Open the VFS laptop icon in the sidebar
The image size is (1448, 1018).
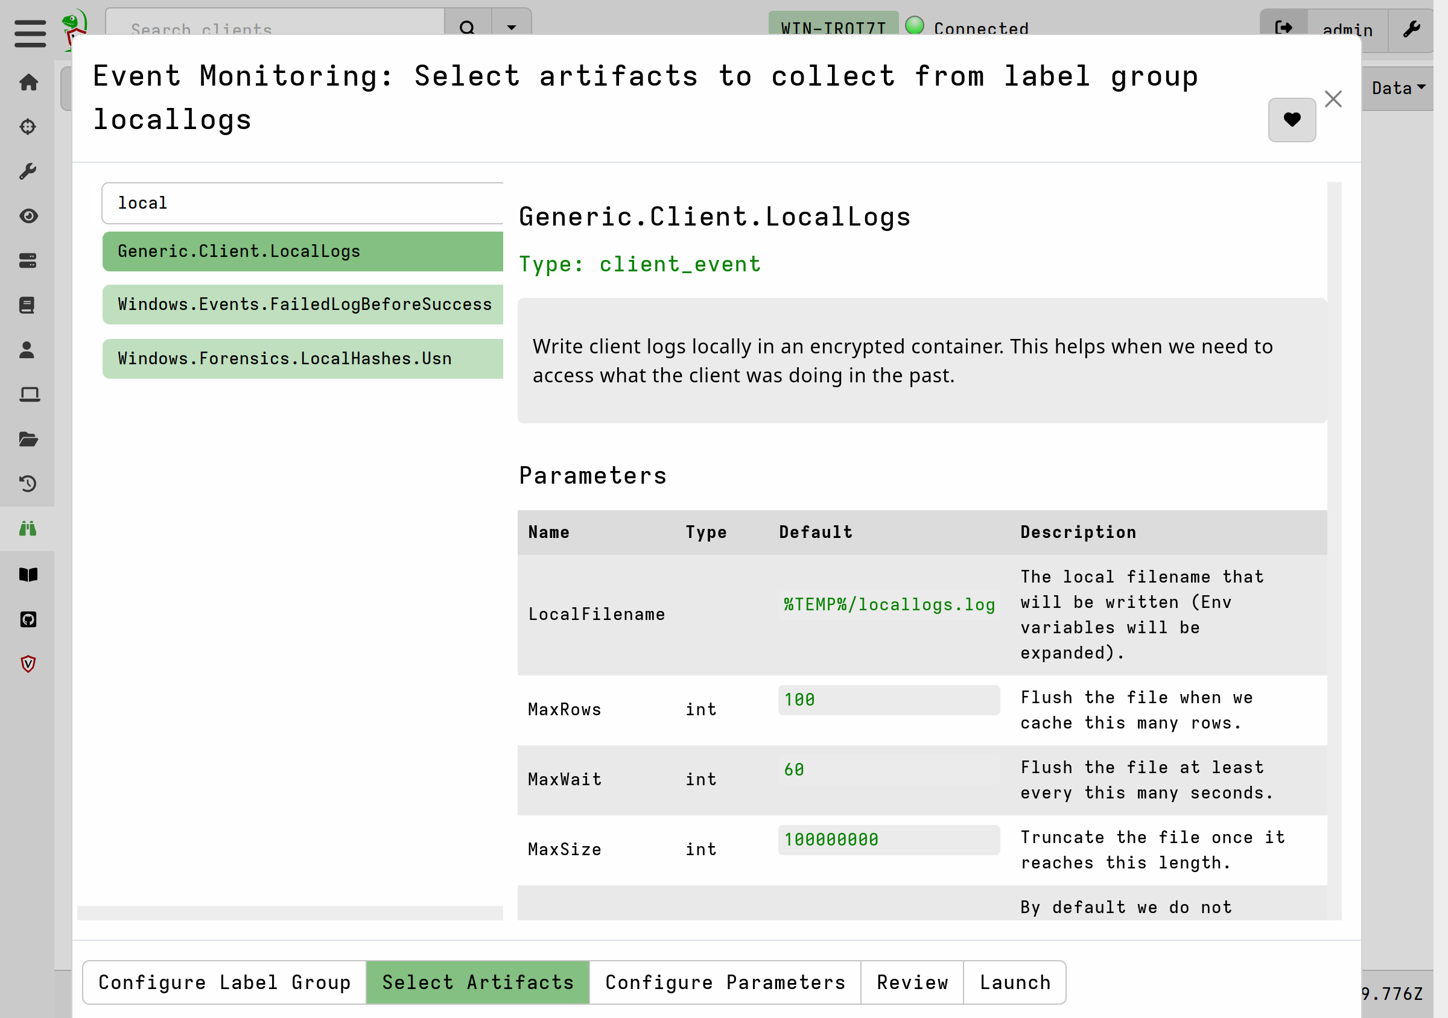28,394
